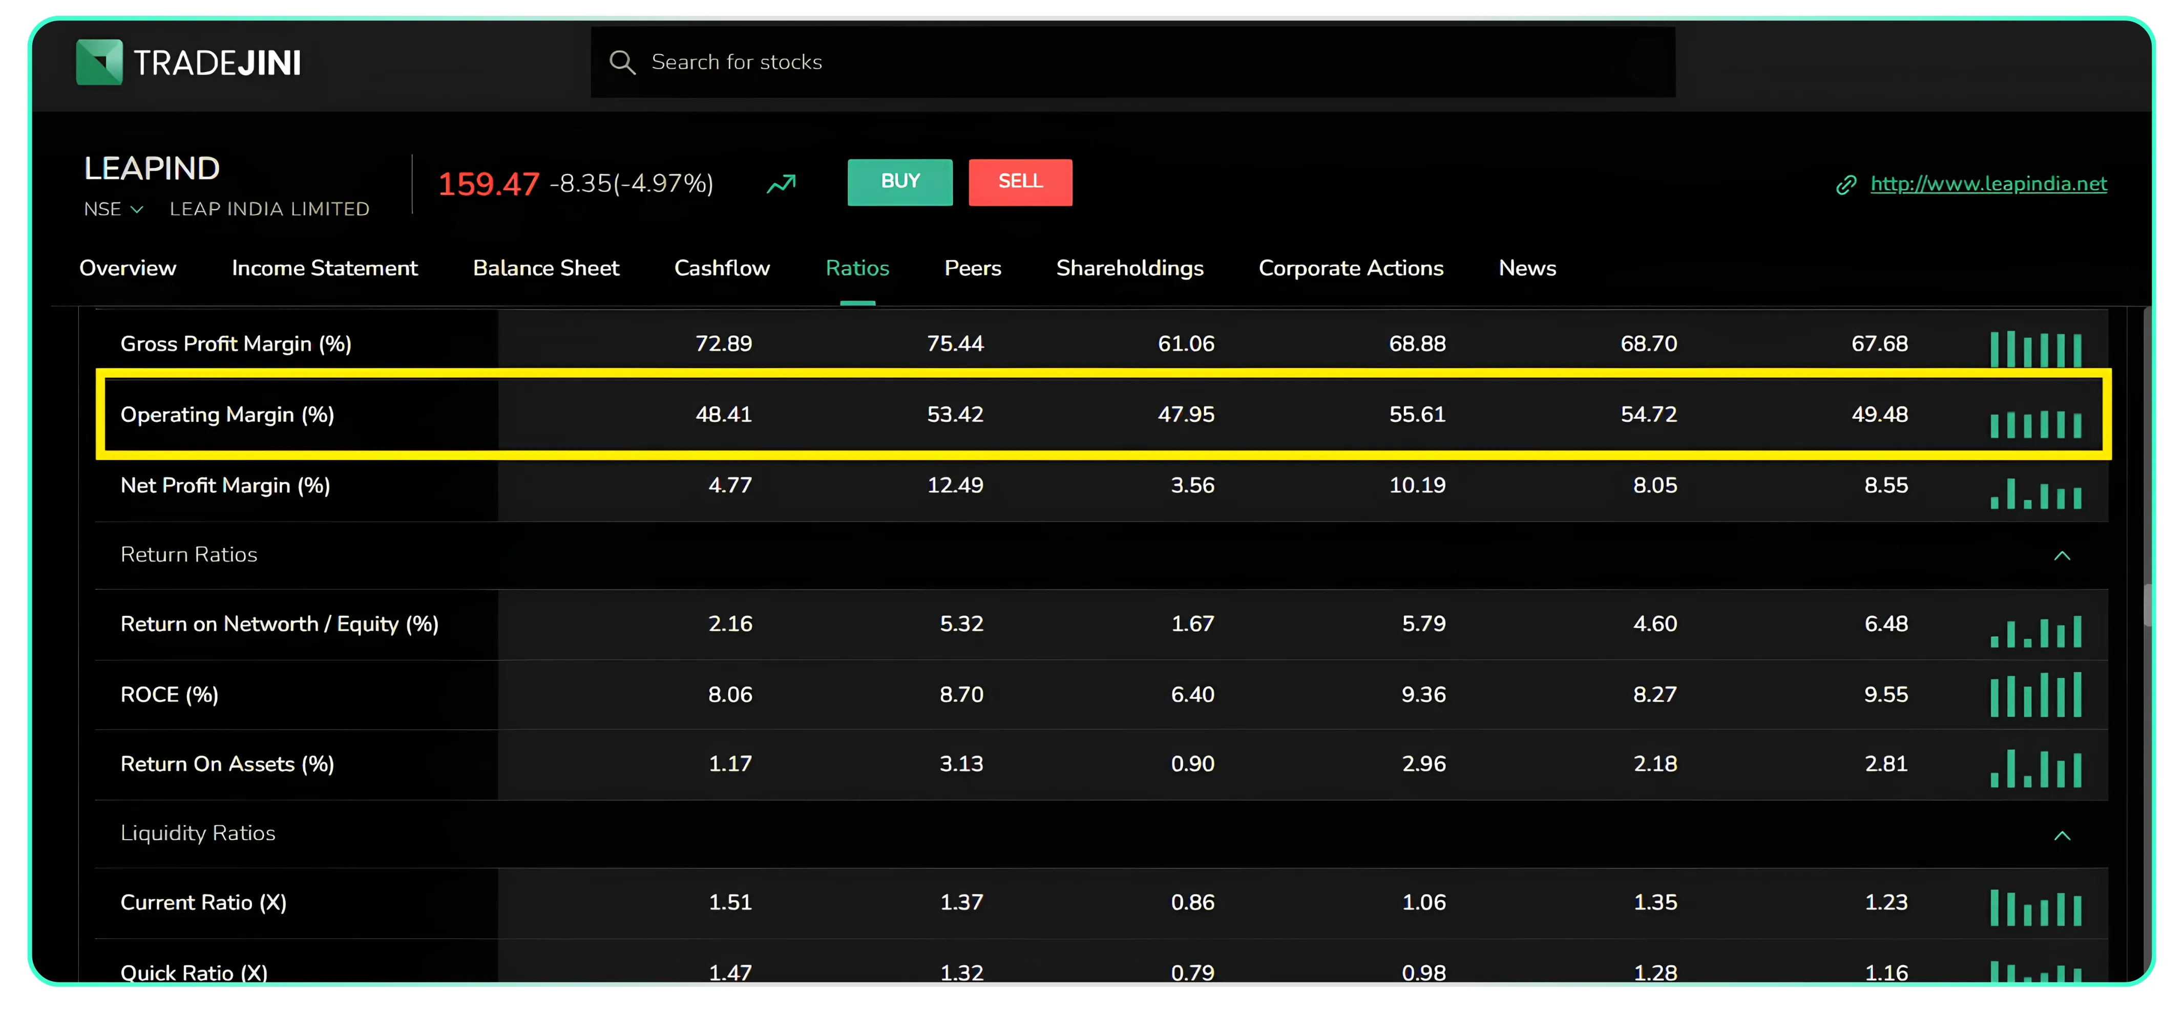Click the Current Ratio (X) row label
The height and width of the screenshot is (1011, 2184).
pos(203,901)
